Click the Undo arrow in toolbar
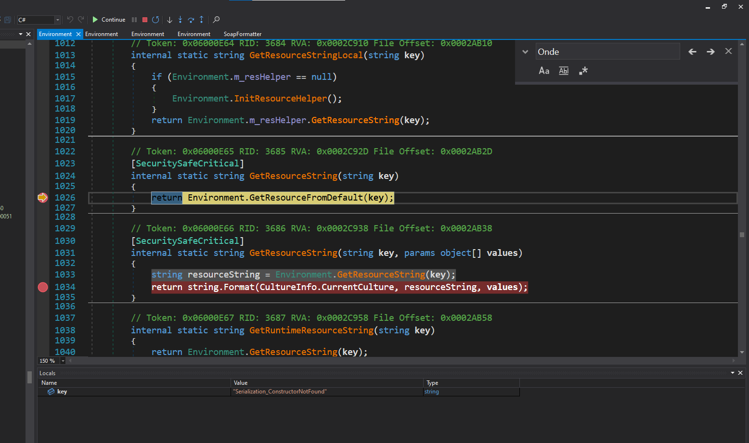 point(70,20)
